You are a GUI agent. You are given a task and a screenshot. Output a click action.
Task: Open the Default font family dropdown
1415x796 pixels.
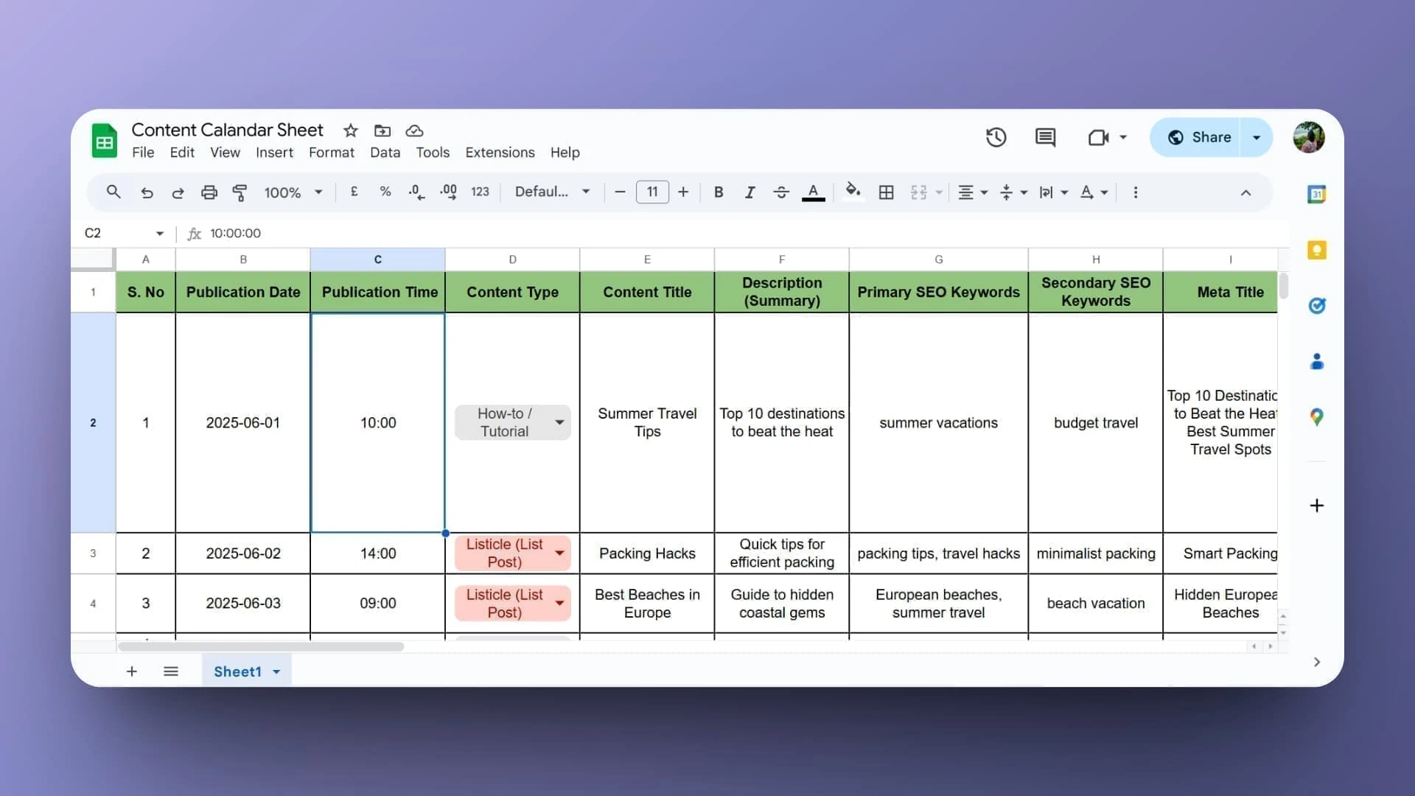[x=552, y=192]
